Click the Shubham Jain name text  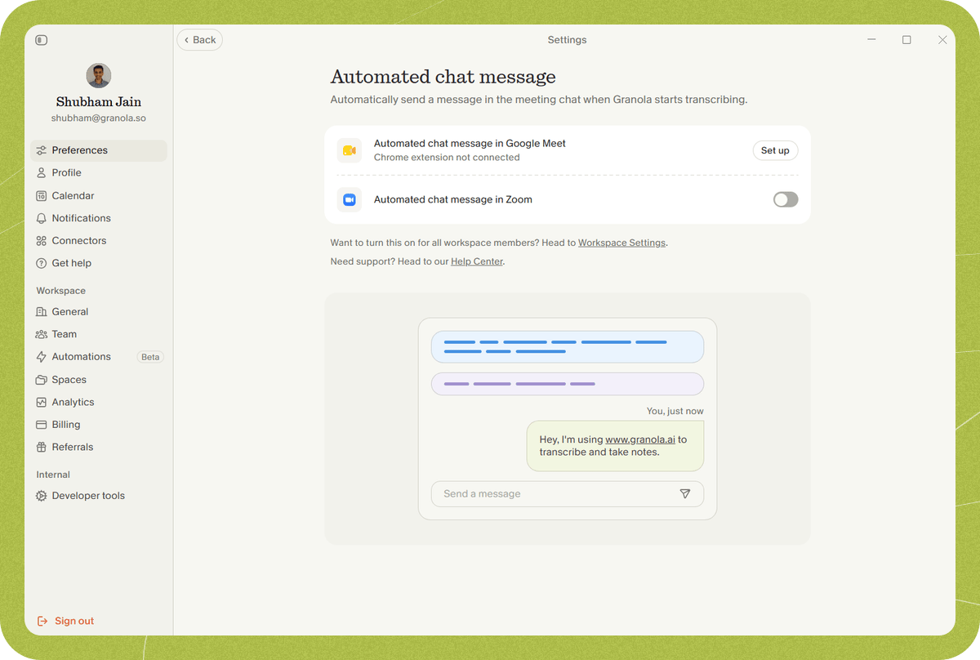pos(99,102)
